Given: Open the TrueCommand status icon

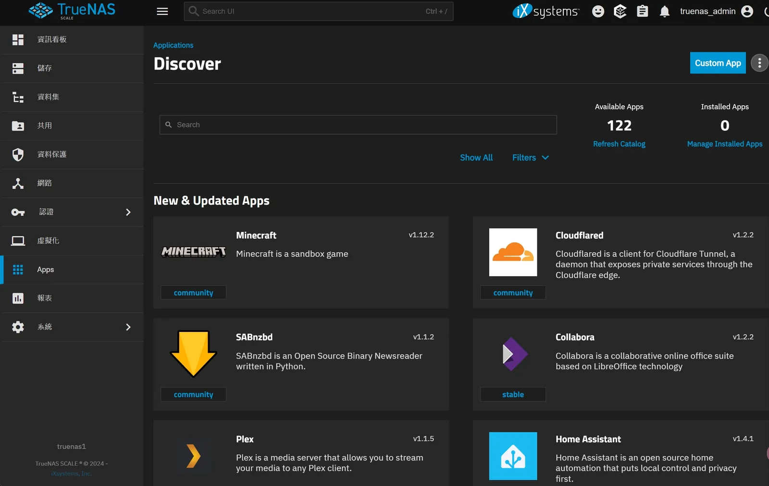Looking at the screenshot, I should tap(620, 11).
